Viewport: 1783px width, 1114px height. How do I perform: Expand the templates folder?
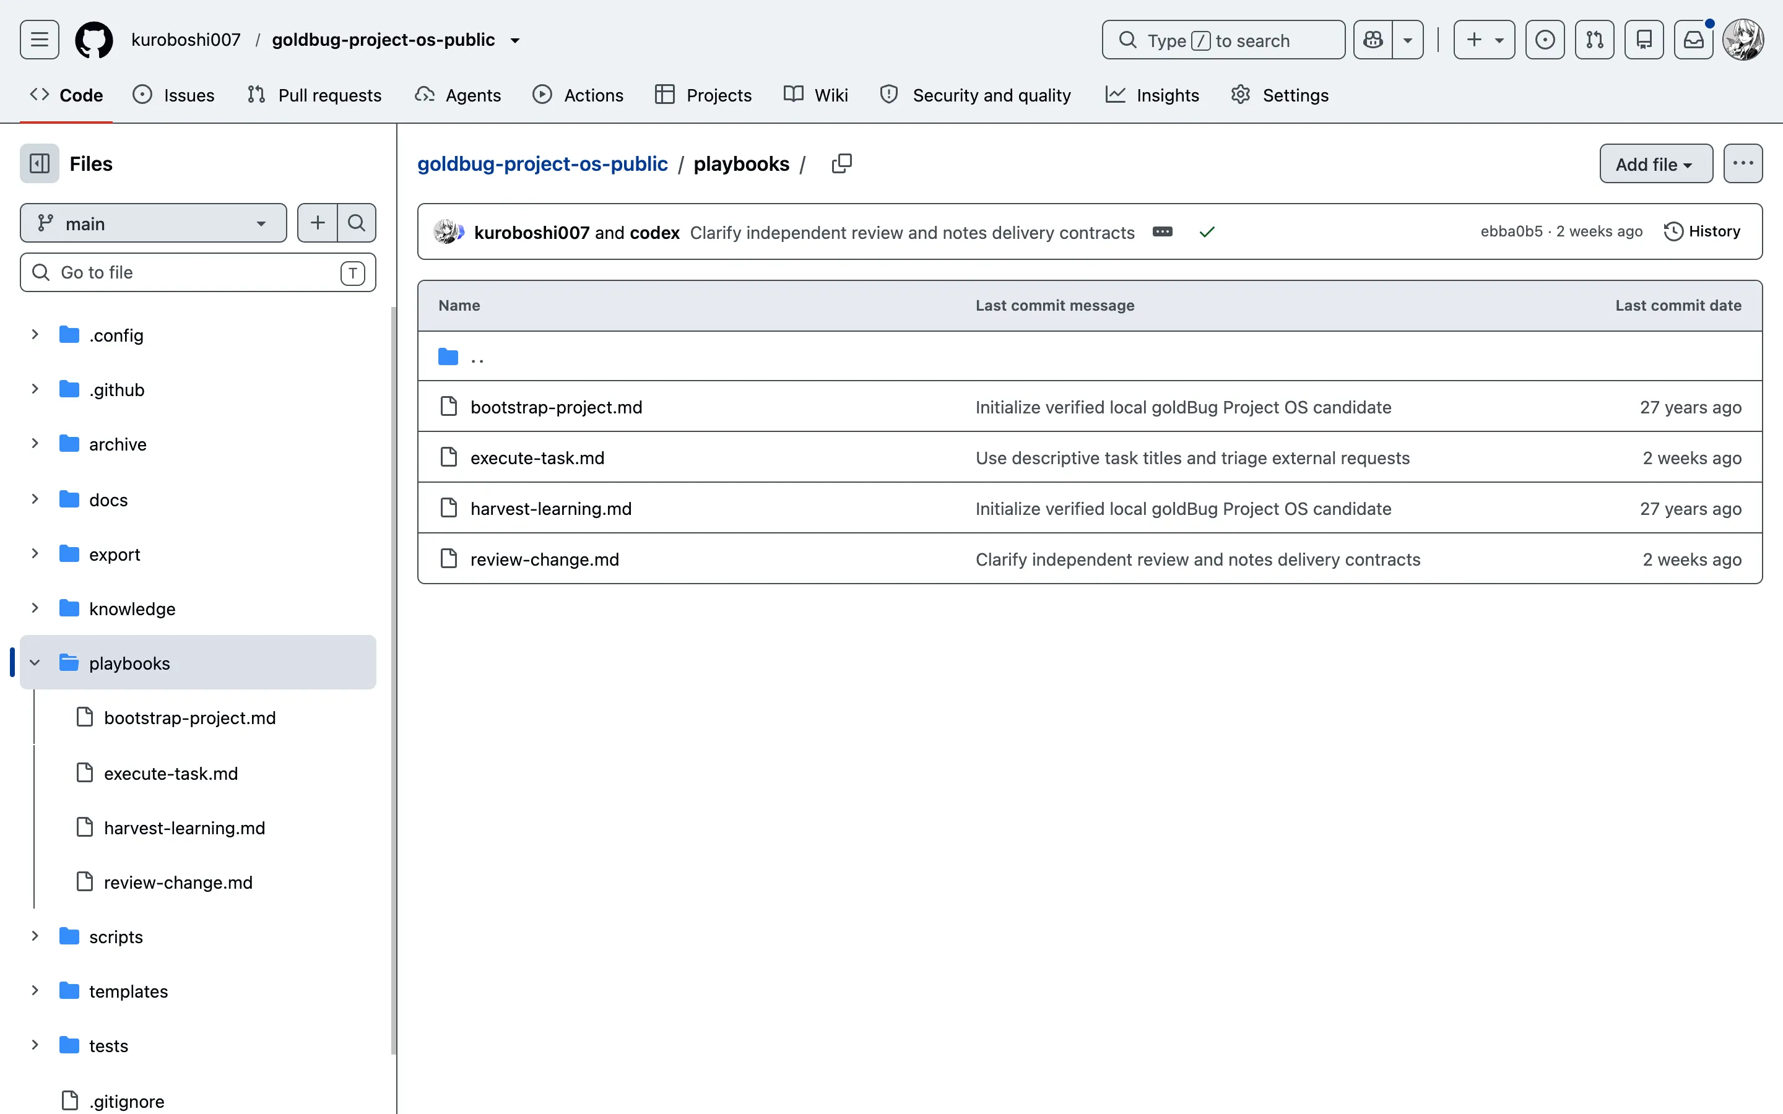(x=35, y=990)
